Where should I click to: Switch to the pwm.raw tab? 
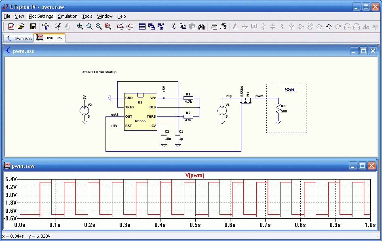click(49, 38)
